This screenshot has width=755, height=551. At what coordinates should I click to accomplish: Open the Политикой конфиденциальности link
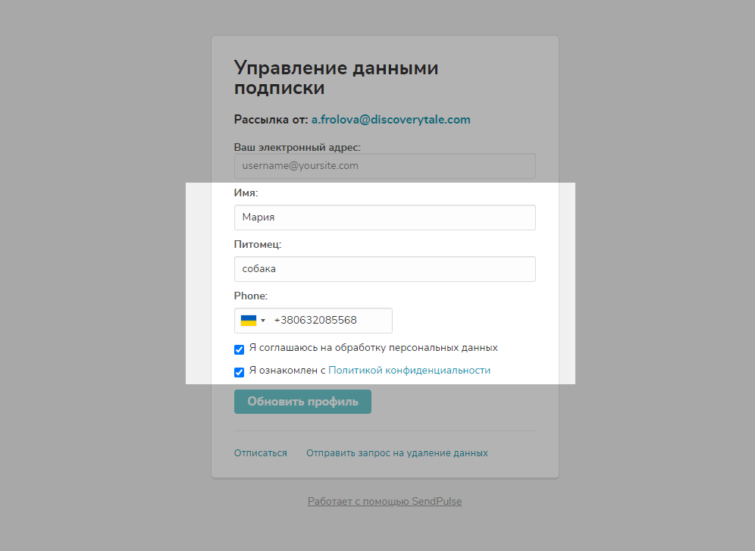[409, 371]
